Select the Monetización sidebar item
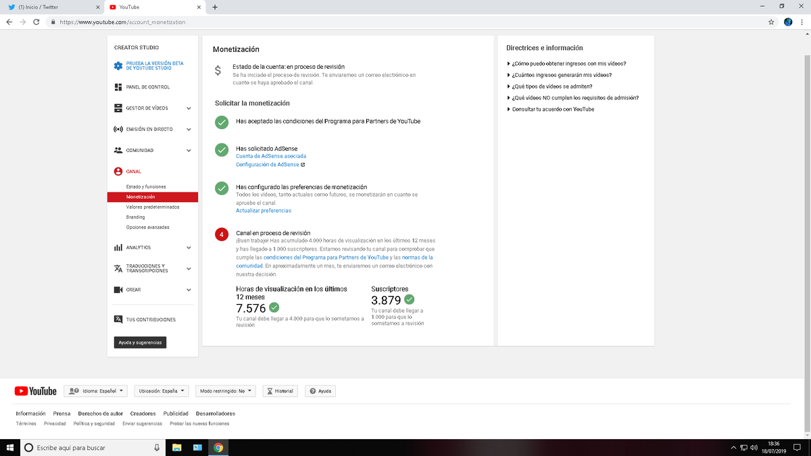The image size is (811, 456). point(152,197)
